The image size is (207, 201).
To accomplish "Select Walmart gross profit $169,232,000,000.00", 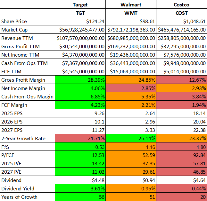I will pyautogui.click(x=131, y=47).
